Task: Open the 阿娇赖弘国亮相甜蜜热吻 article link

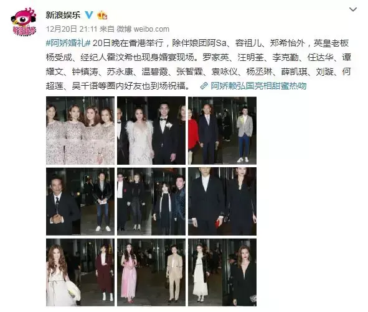Action: (x=258, y=86)
